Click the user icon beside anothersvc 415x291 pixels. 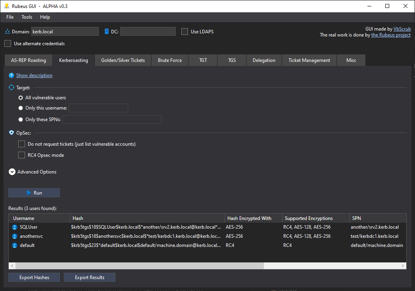pos(15,236)
